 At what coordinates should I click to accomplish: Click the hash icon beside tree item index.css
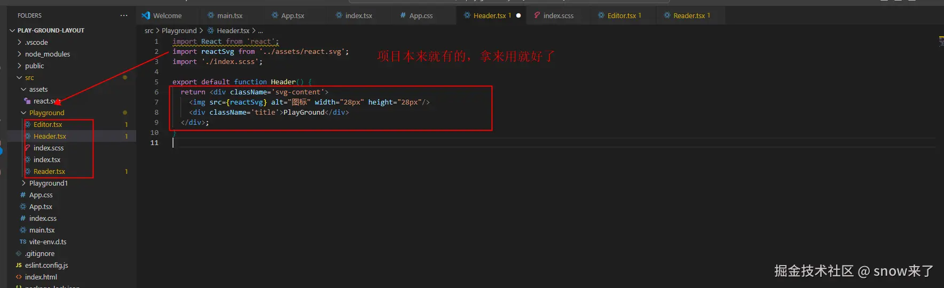coord(23,218)
